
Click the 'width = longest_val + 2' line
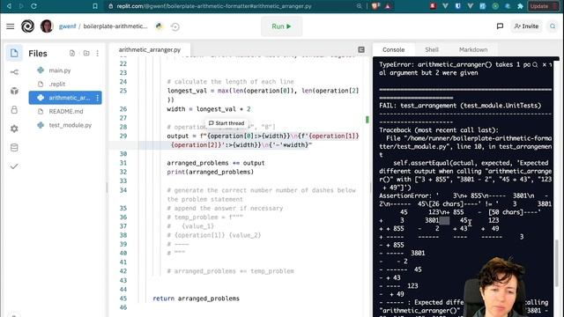(x=209, y=109)
